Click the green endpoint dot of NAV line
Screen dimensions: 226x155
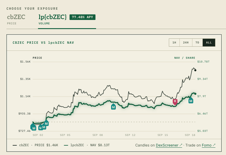coord(195,94)
